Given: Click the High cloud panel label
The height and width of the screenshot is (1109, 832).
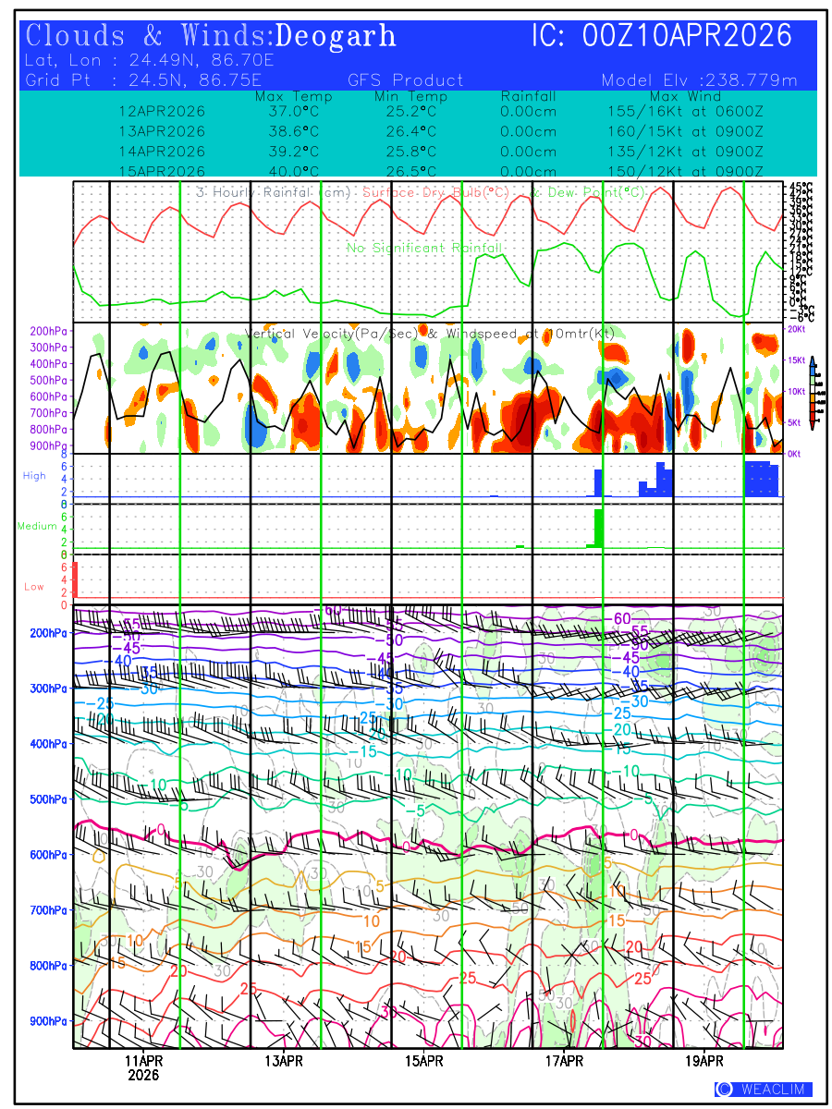Looking at the screenshot, I should point(34,476).
